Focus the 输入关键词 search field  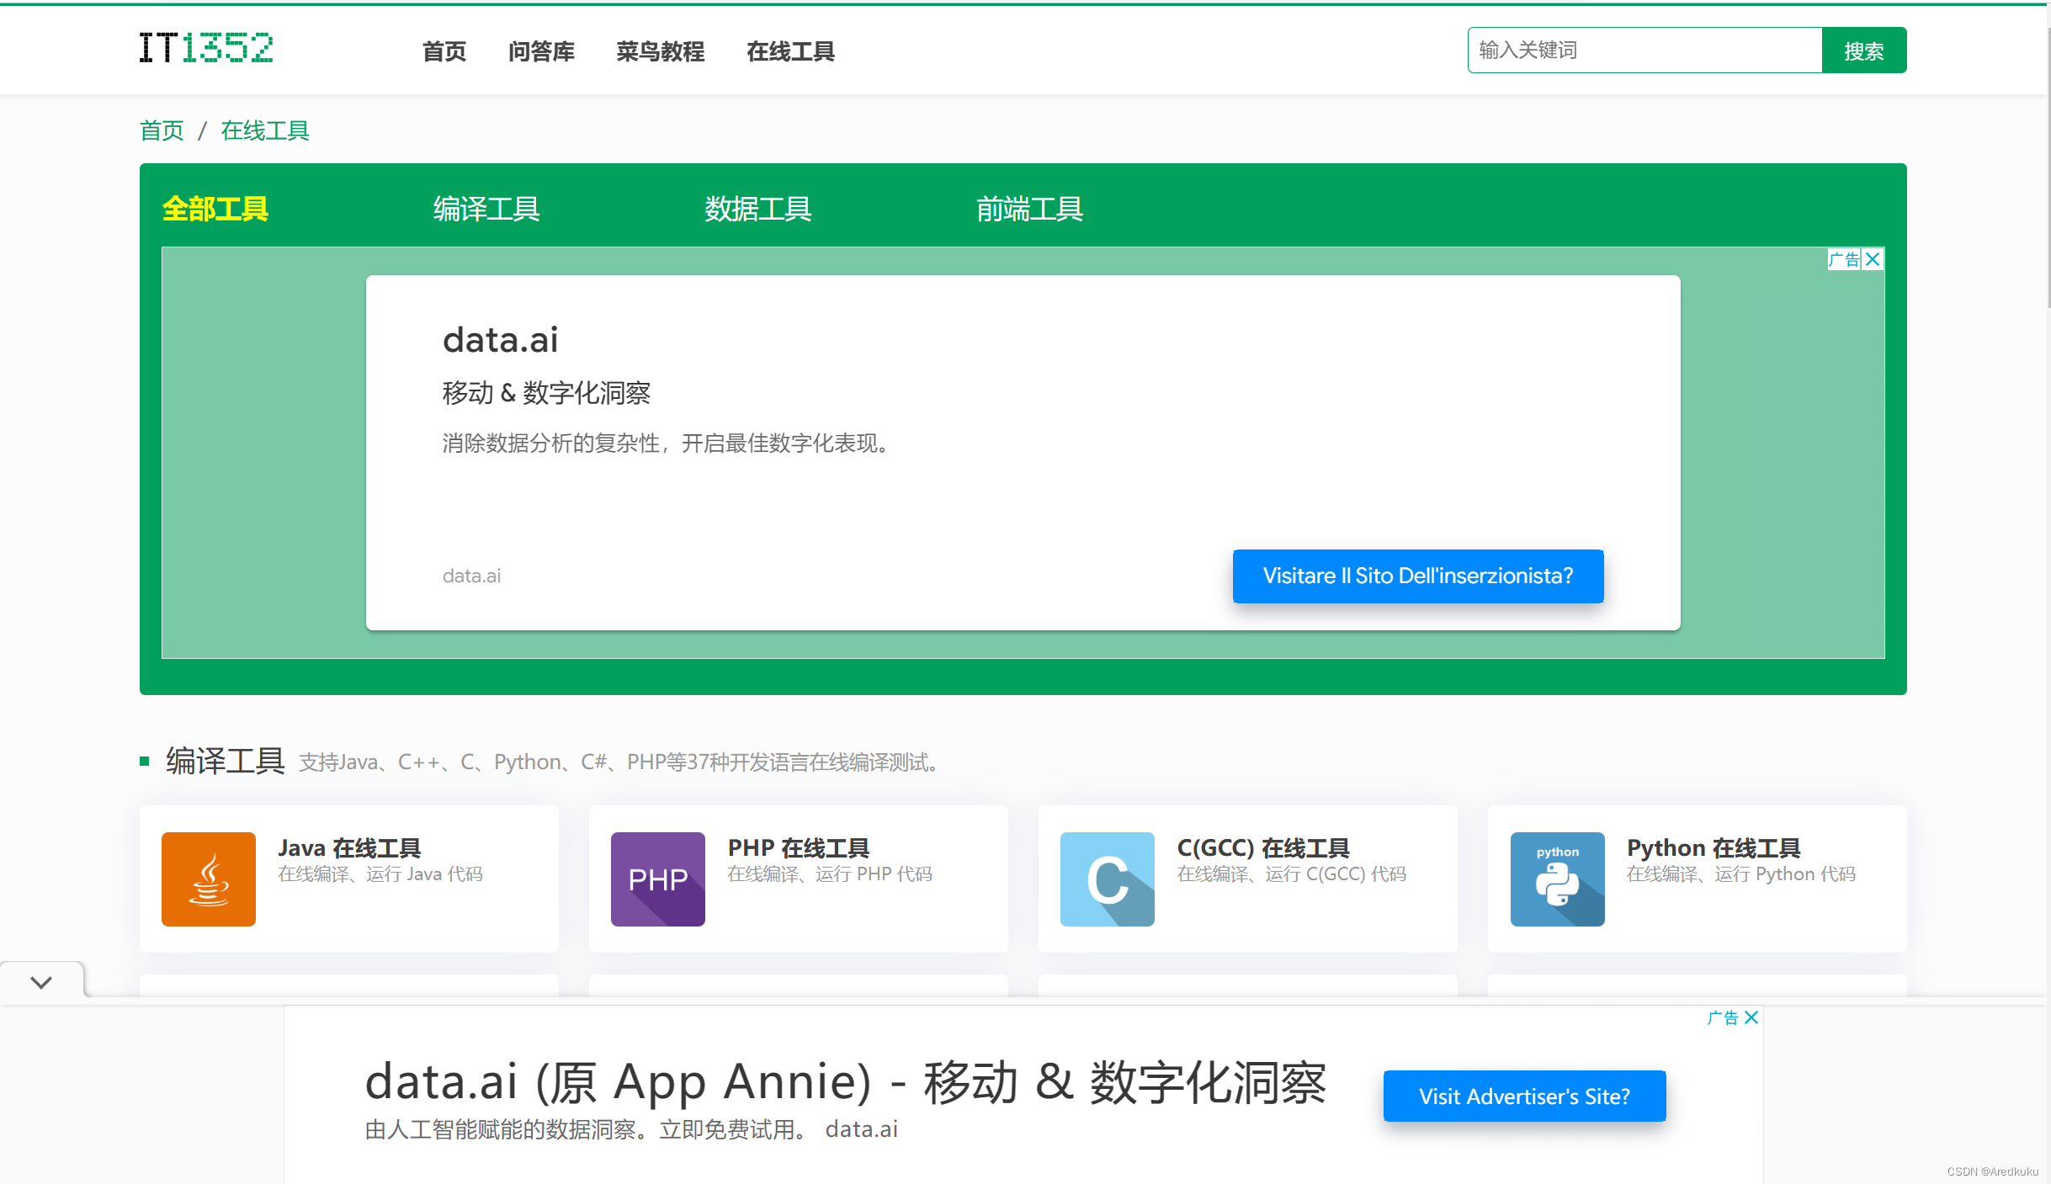click(1645, 50)
